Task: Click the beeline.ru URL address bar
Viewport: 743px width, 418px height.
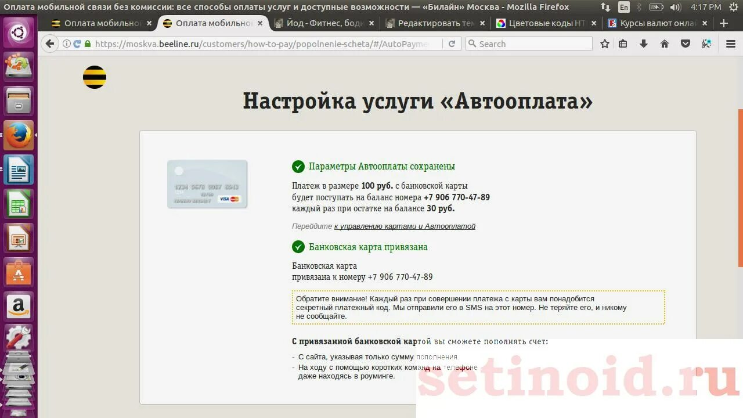Action: pos(262,44)
